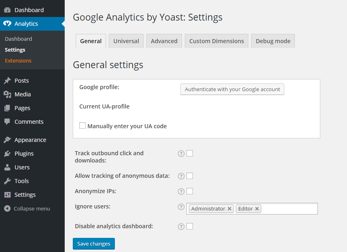
Task: Open the Custom Dimensions tab
Action: (x=216, y=41)
